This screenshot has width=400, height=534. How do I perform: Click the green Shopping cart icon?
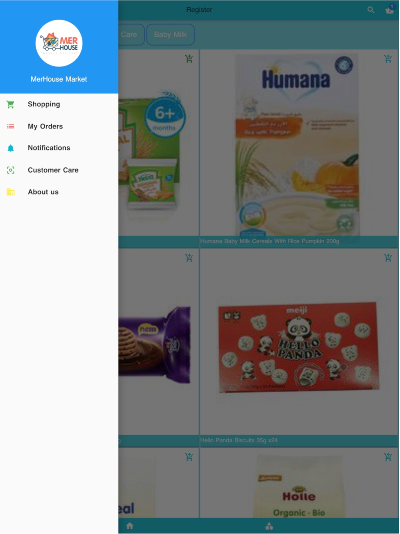click(x=11, y=104)
